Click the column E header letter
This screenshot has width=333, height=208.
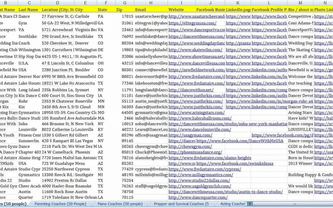85,3
